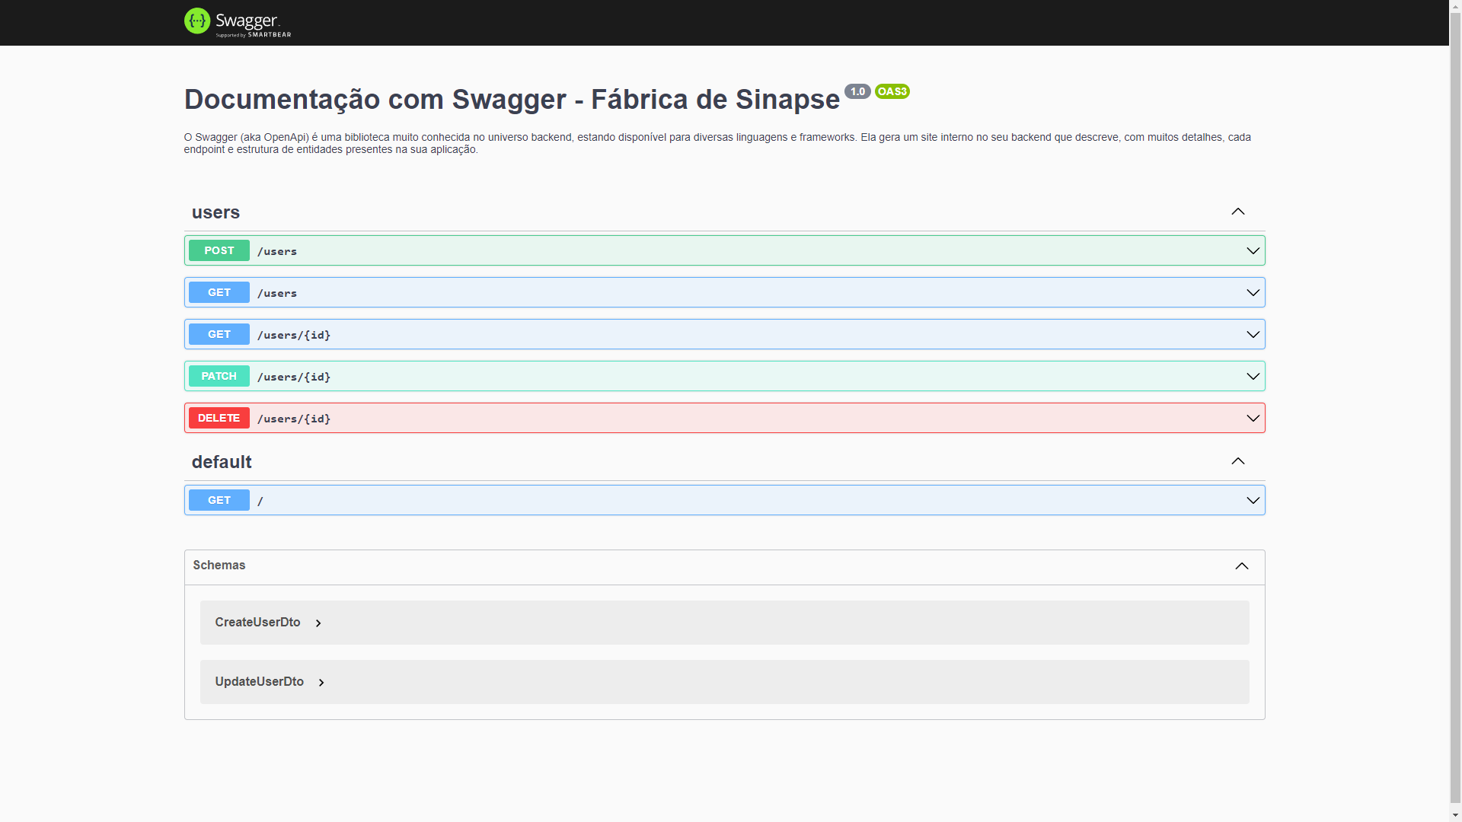The height and width of the screenshot is (822, 1462).
Task: Click the OAS3 version badge
Action: [892, 91]
